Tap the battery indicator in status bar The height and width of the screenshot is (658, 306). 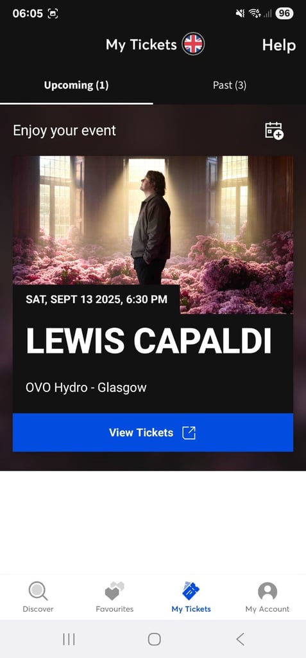coord(284,13)
